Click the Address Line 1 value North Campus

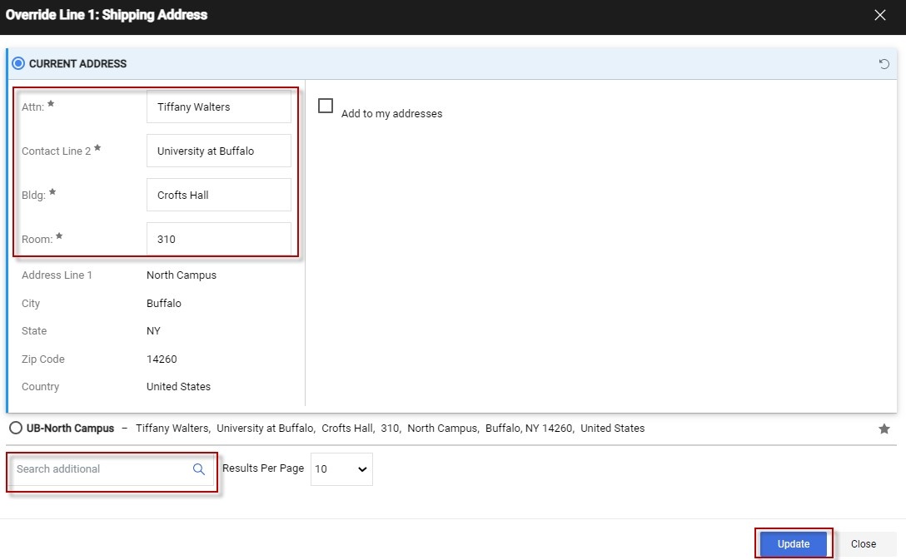(182, 275)
